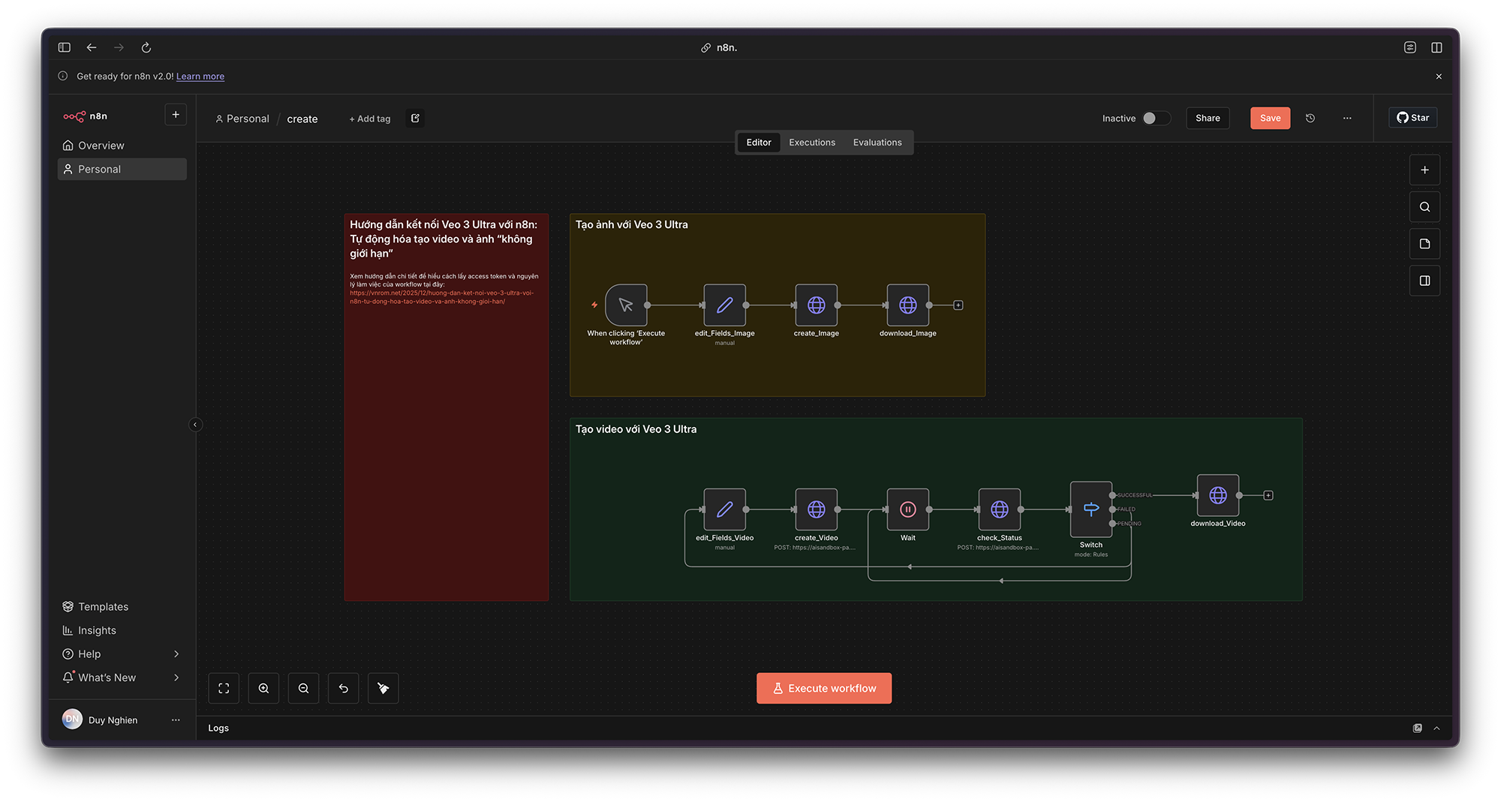
Task: Toggle the Inactive workflow switch on
Action: [1155, 118]
